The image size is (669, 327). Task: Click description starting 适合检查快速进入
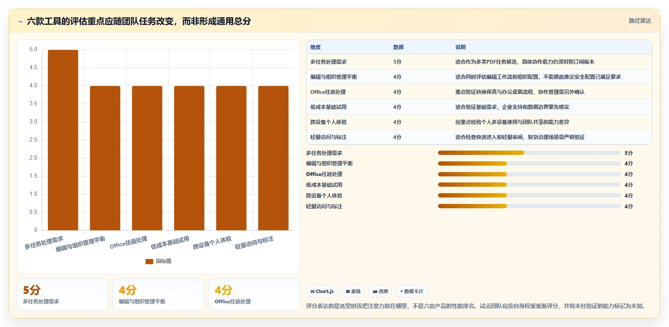point(520,137)
